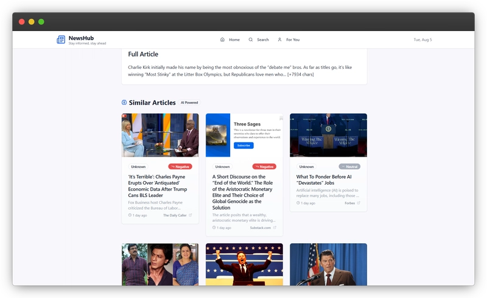
Task: Click the gray Neutral sentiment badge
Action: (x=349, y=166)
